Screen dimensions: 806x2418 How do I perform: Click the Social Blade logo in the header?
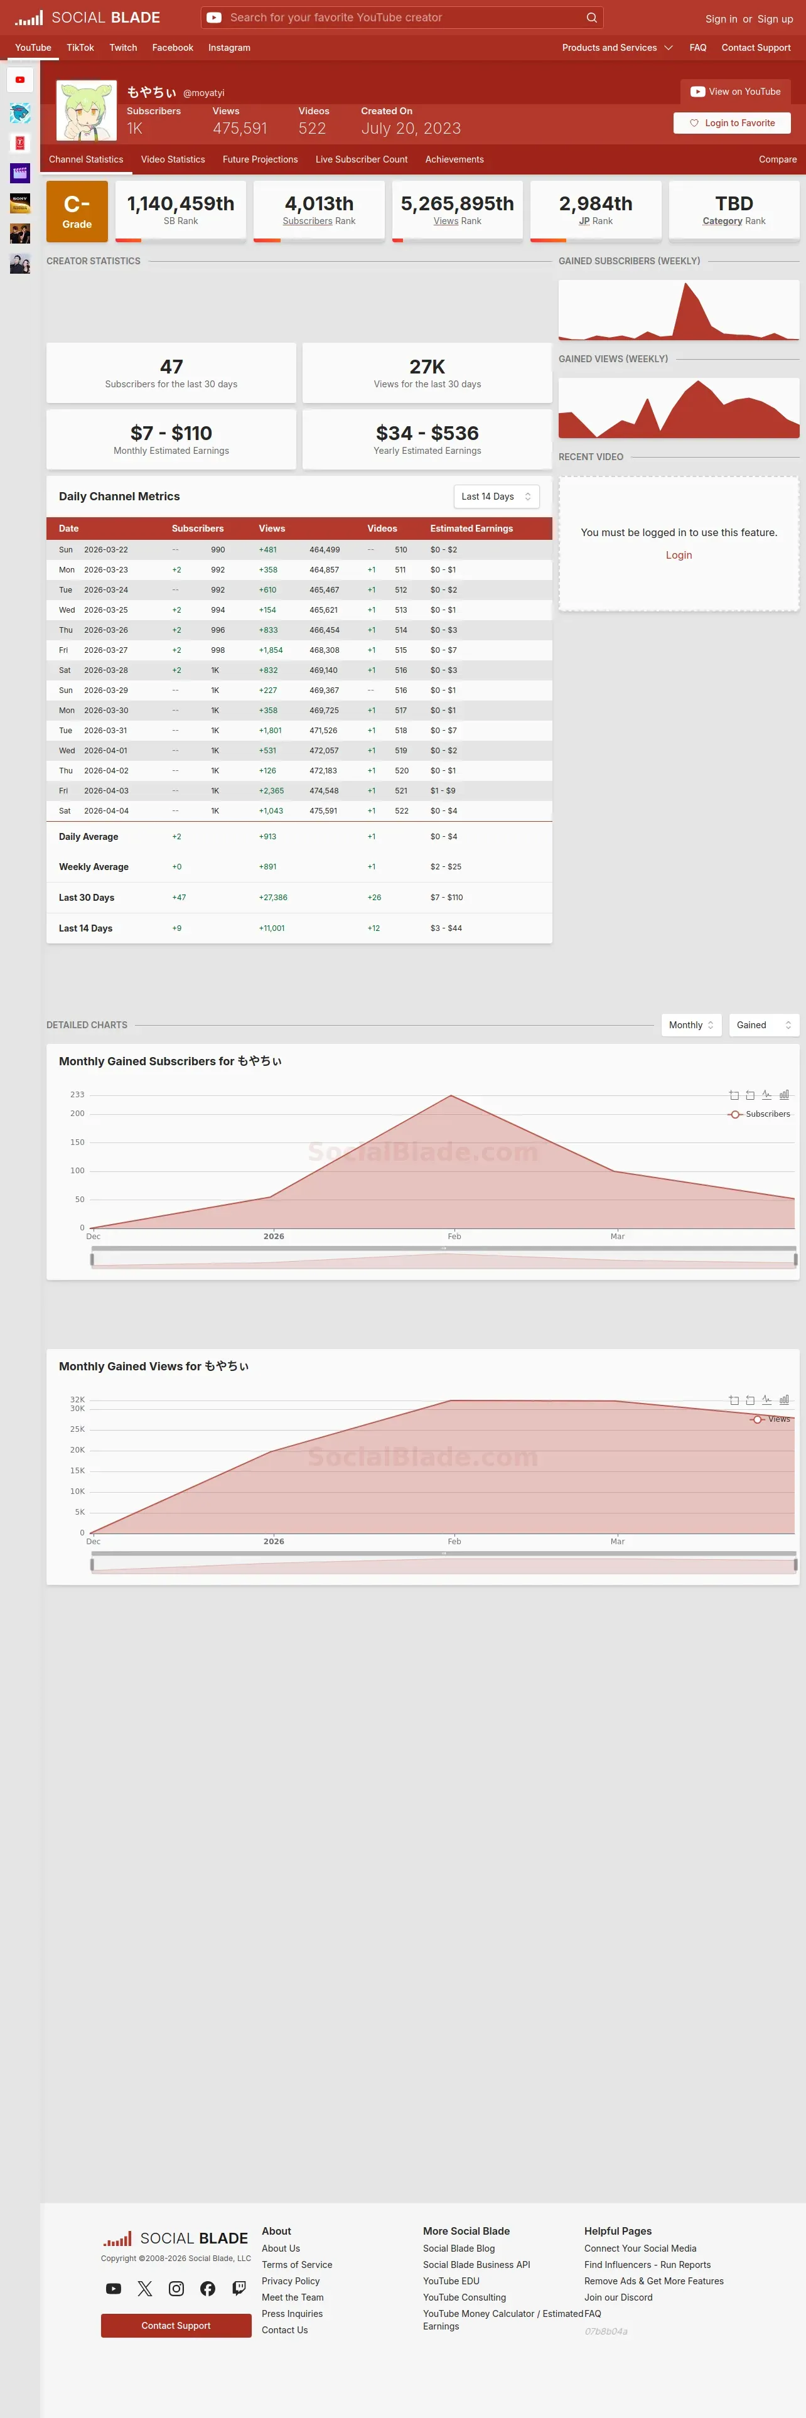click(87, 18)
